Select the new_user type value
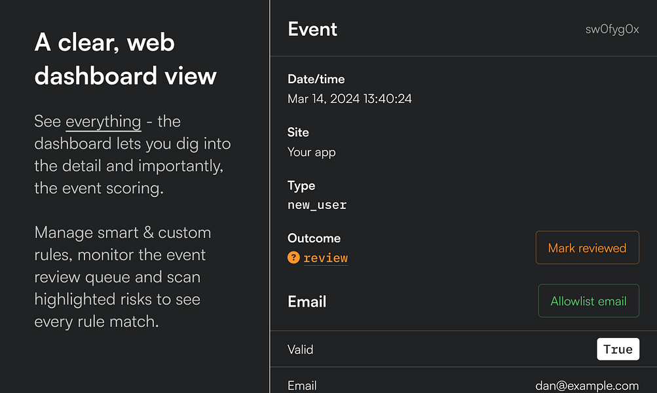The image size is (657, 393). (317, 205)
